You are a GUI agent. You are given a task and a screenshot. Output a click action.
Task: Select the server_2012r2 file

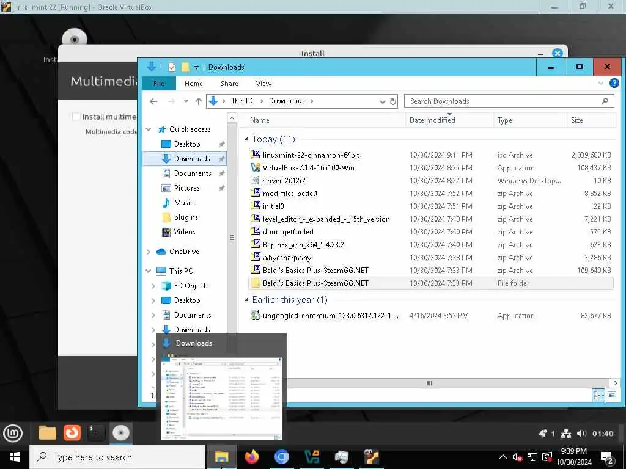coord(431,180)
